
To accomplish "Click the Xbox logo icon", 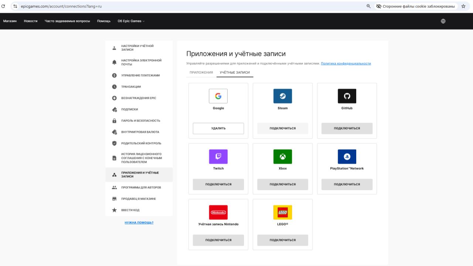I will [283, 157].
